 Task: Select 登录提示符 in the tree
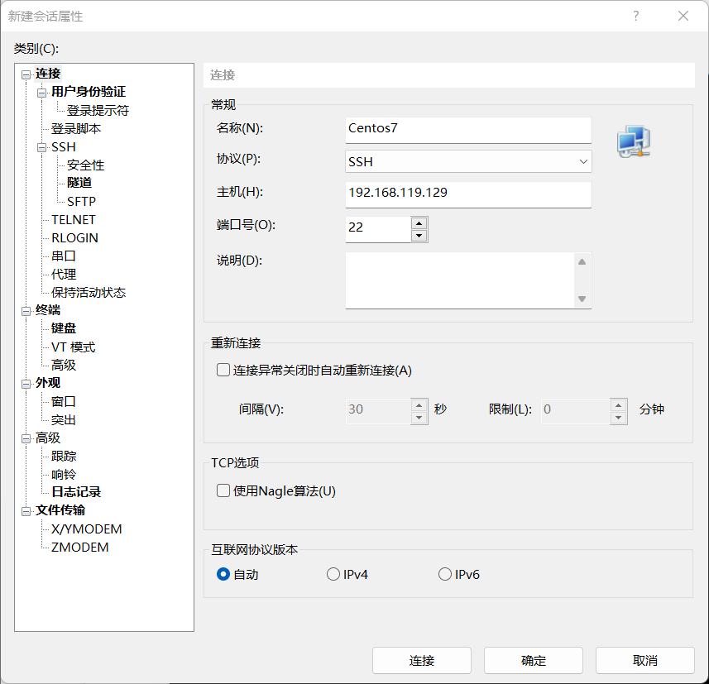(98, 110)
